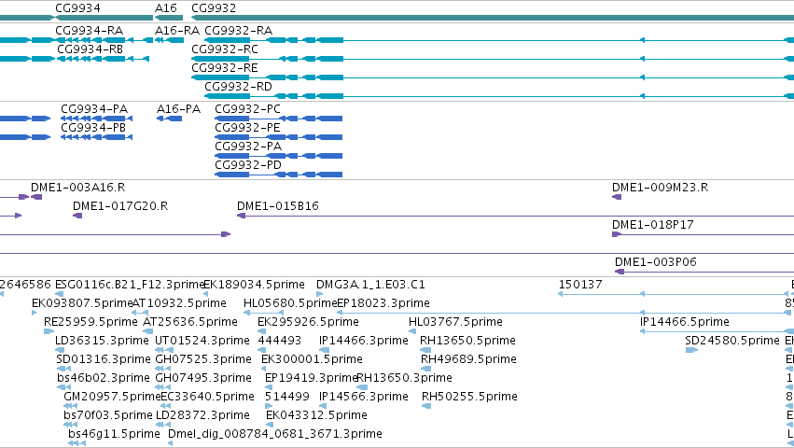
Task: Select the CG9934-RB transcript label
Action: pyautogui.click(x=91, y=49)
